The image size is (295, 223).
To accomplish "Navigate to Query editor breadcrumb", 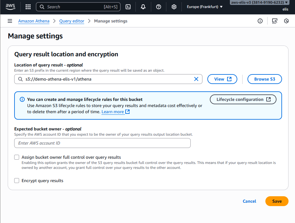I will coord(72,21).
